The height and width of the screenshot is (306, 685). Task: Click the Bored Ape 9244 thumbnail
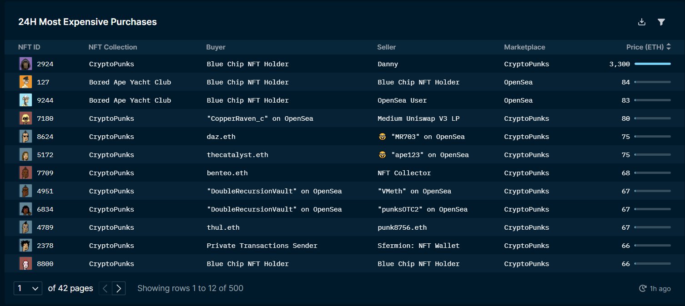[x=25, y=100]
